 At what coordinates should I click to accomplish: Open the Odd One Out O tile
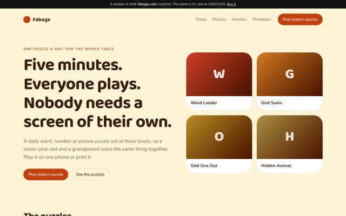tap(219, 137)
